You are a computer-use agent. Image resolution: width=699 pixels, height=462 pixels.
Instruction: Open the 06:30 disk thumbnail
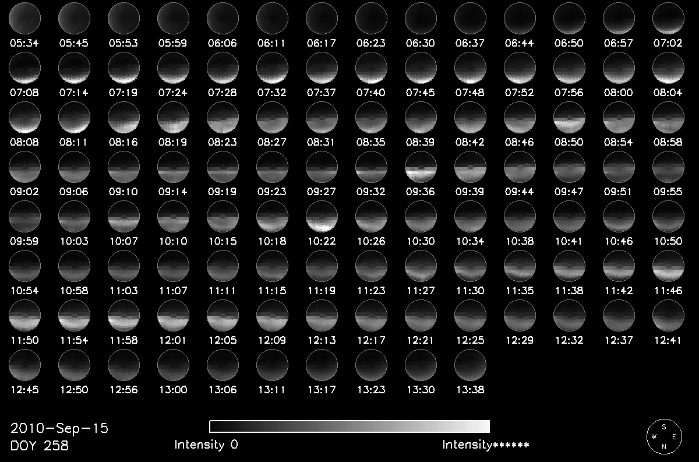coord(421,17)
